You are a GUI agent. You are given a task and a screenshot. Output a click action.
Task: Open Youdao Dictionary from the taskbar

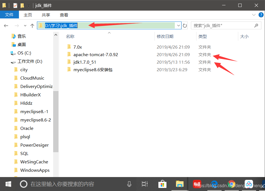click(x=197, y=184)
